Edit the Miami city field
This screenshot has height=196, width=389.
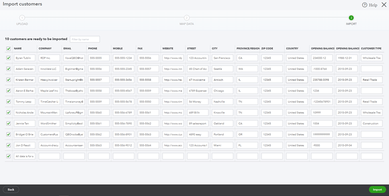coord(223,145)
